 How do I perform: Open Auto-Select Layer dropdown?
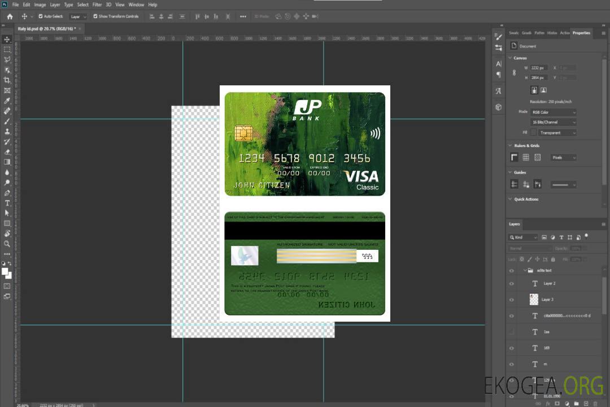(78, 16)
